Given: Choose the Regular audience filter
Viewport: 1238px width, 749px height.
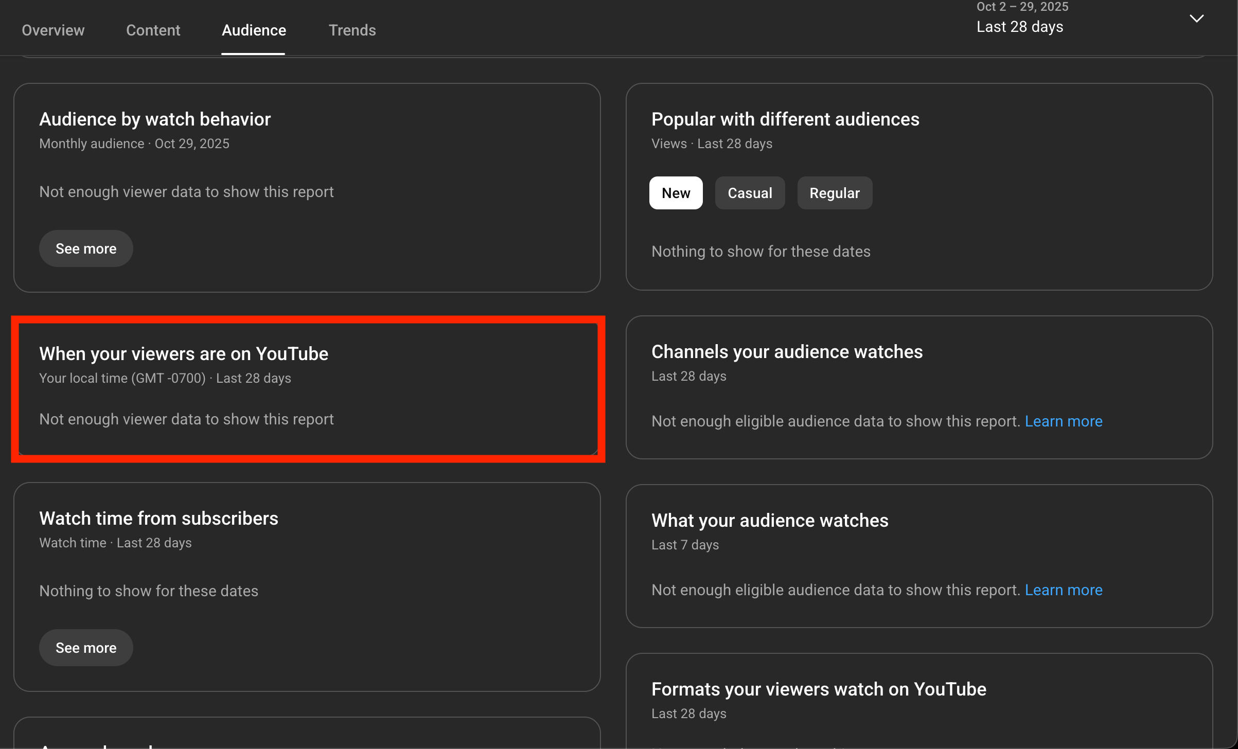Looking at the screenshot, I should (834, 193).
